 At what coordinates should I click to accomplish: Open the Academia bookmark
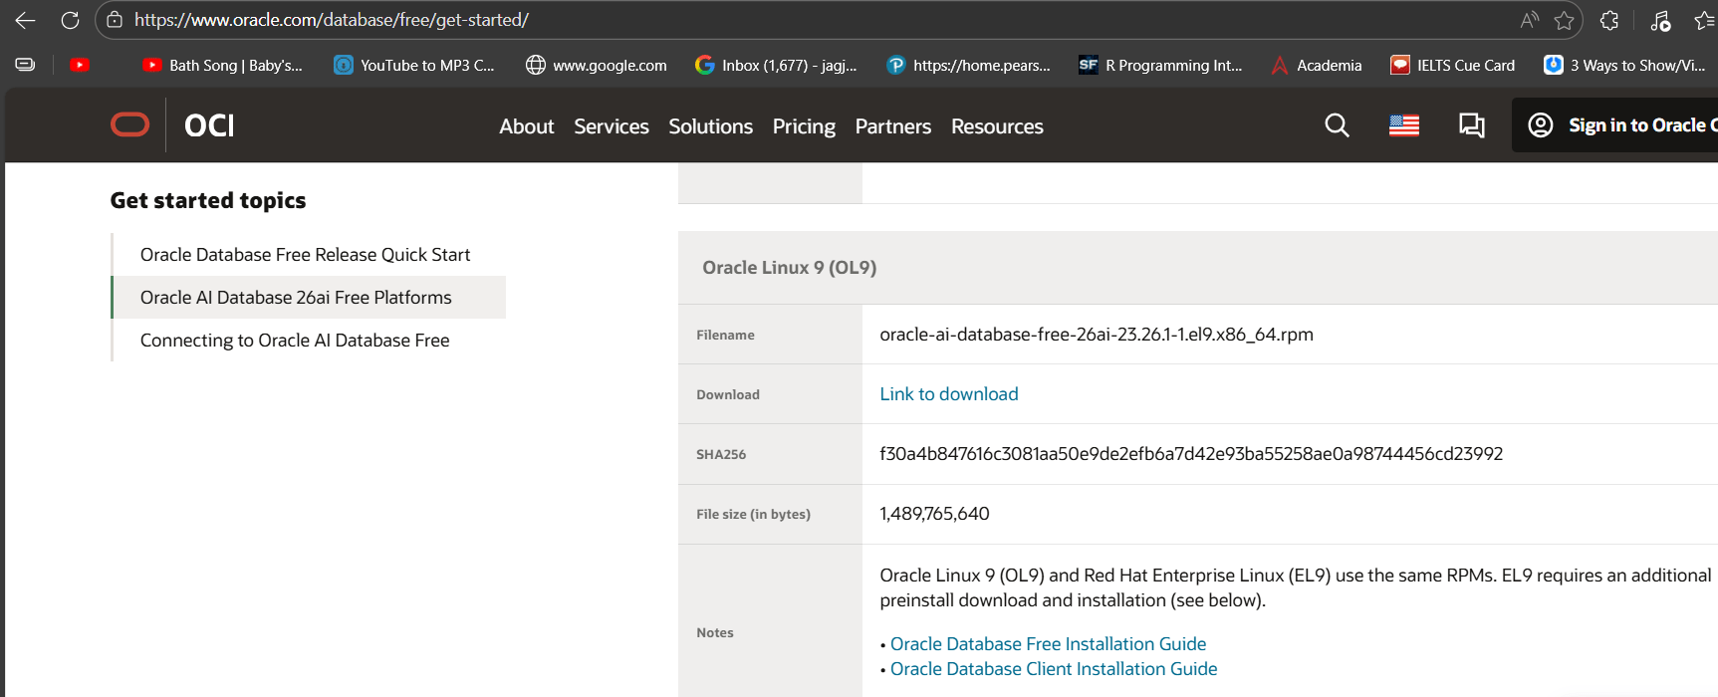(x=1317, y=65)
